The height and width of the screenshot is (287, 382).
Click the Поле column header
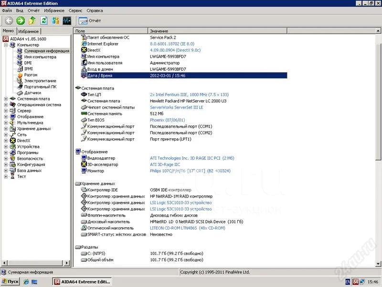[x=111, y=31]
